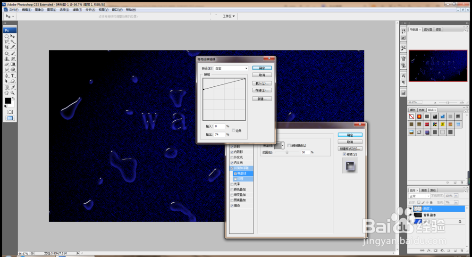Open the 滤镜(T) Filter menu

[77, 10]
